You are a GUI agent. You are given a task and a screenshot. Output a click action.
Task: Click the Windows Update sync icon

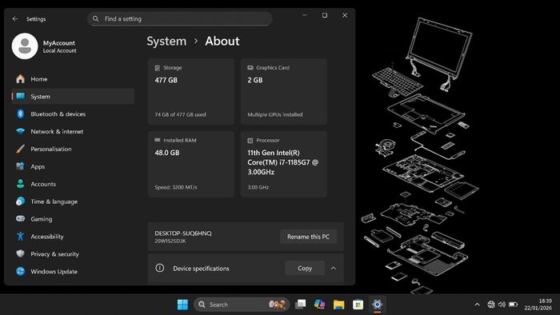pyautogui.click(x=20, y=271)
